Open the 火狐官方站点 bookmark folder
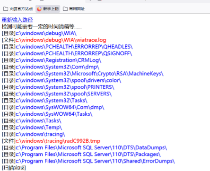Image resolution: width=210 pixels, height=171 pixels. click(x=18, y=9)
